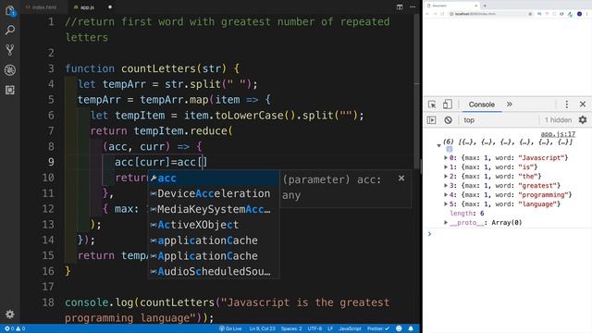Open the browser profile avatar
Screen dimensions: 592x333
[x=580, y=14]
